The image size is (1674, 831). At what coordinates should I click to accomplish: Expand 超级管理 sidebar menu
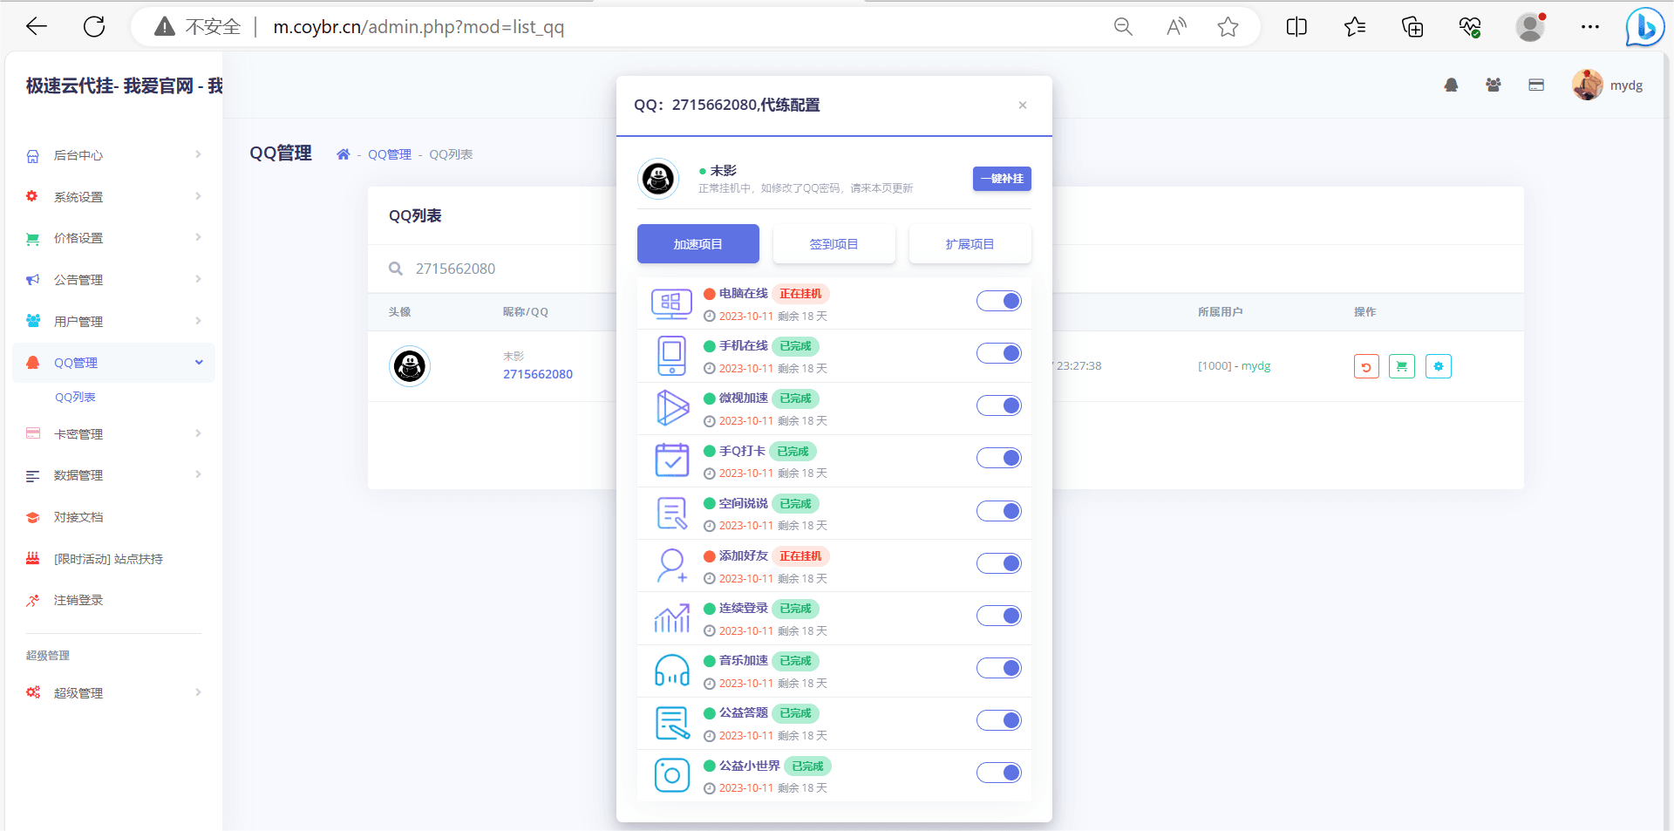[113, 693]
